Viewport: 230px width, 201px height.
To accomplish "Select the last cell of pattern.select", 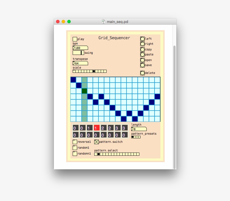I will coord(138,154).
